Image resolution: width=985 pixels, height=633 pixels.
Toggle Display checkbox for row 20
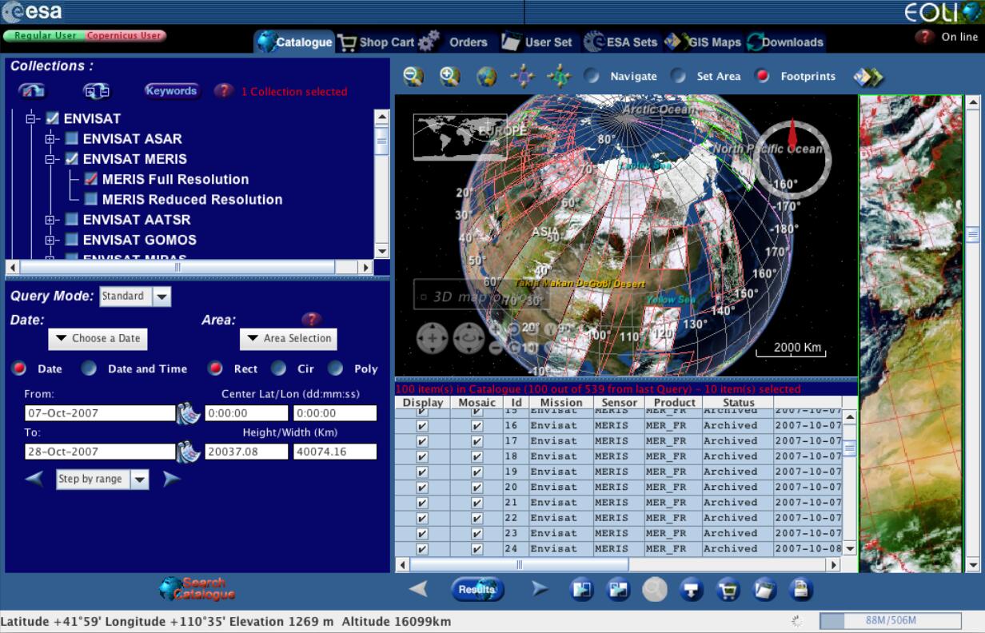coord(422,488)
